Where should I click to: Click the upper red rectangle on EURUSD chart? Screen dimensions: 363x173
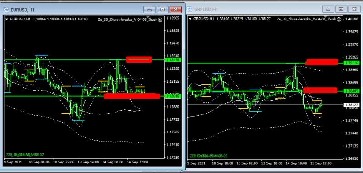pos(139,60)
